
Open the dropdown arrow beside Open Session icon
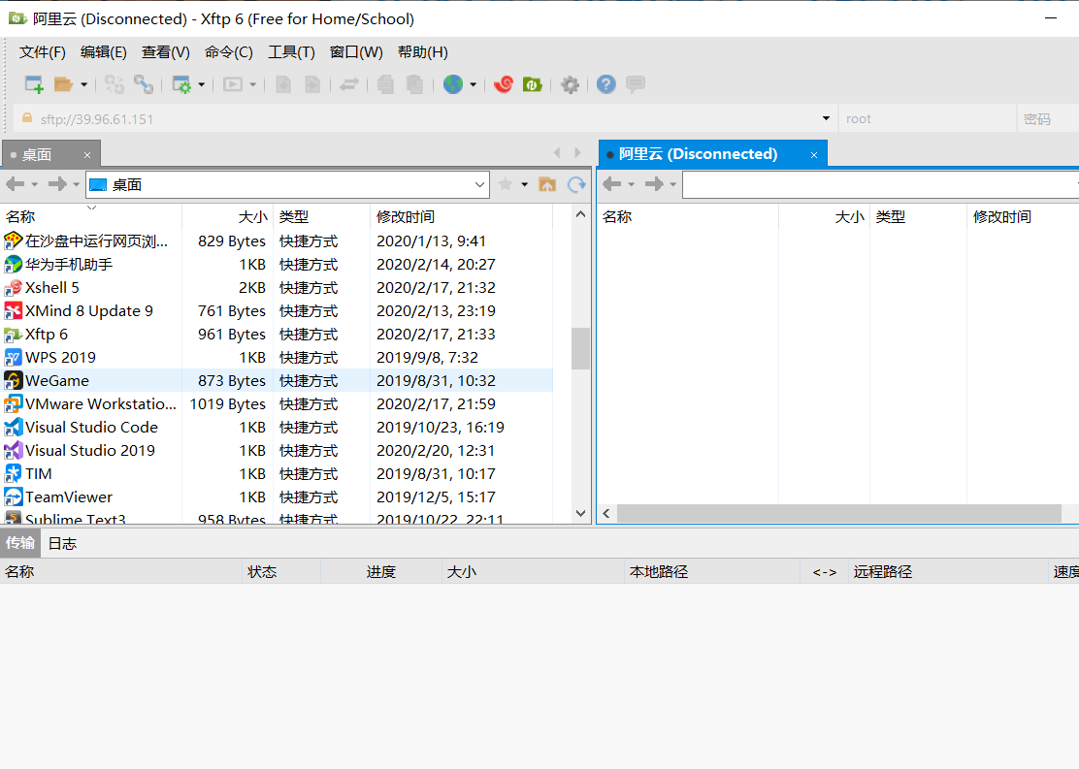[x=84, y=84]
